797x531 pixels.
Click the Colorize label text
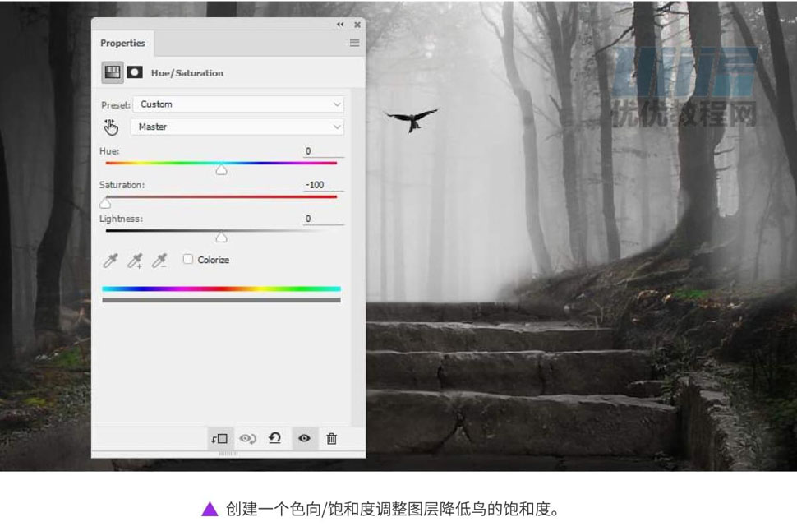[x=214, y=260]
